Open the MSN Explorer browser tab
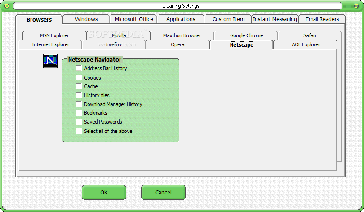The width and height of the screenshot is (364, 212). pos(54,35)
